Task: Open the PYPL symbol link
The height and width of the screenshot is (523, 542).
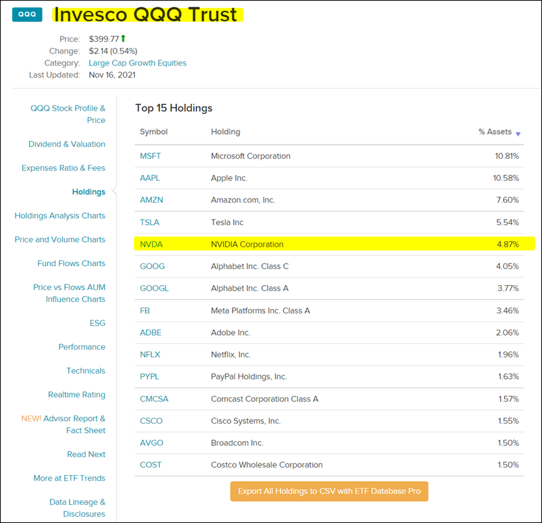Action: coord(149,376)
